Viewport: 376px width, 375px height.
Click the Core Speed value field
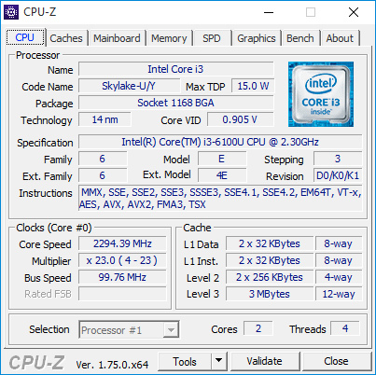[x=122, y=243]
